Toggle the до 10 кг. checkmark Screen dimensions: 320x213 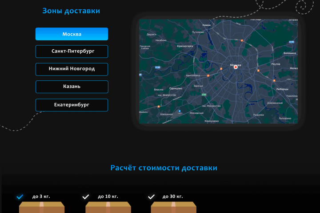tap(86, 197)
